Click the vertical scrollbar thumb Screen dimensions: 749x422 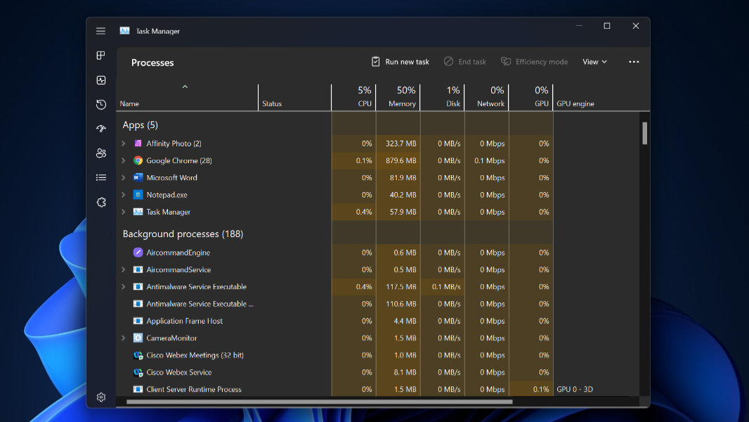[644, 133]
